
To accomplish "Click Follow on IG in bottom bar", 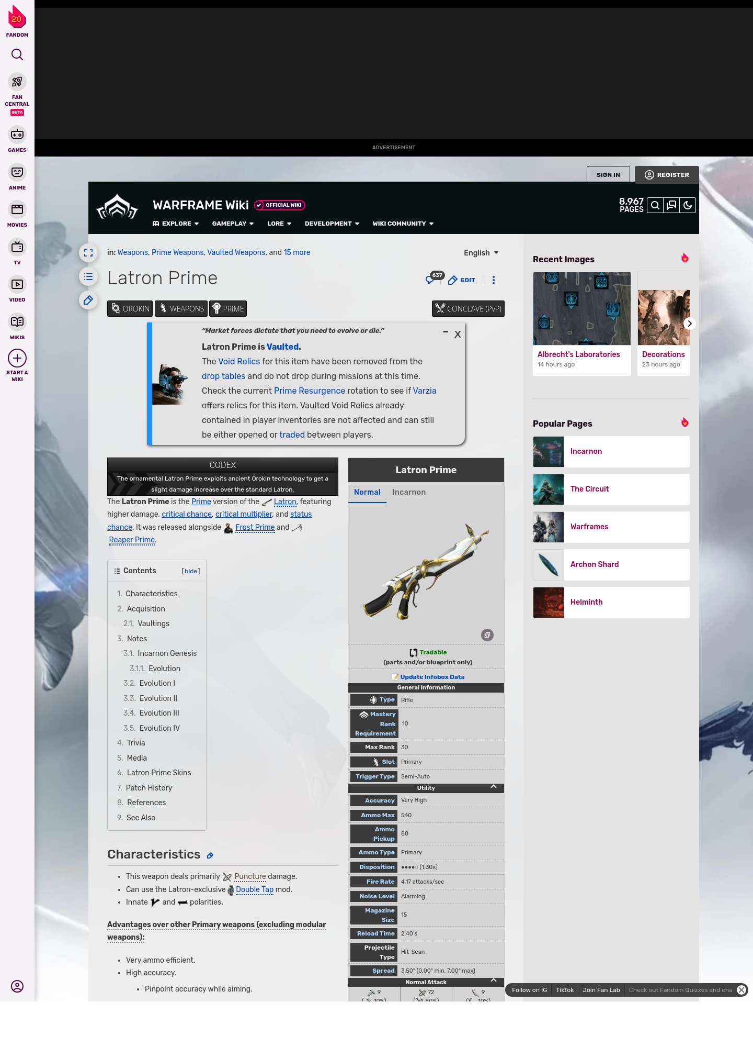I will tap(529, 990).
